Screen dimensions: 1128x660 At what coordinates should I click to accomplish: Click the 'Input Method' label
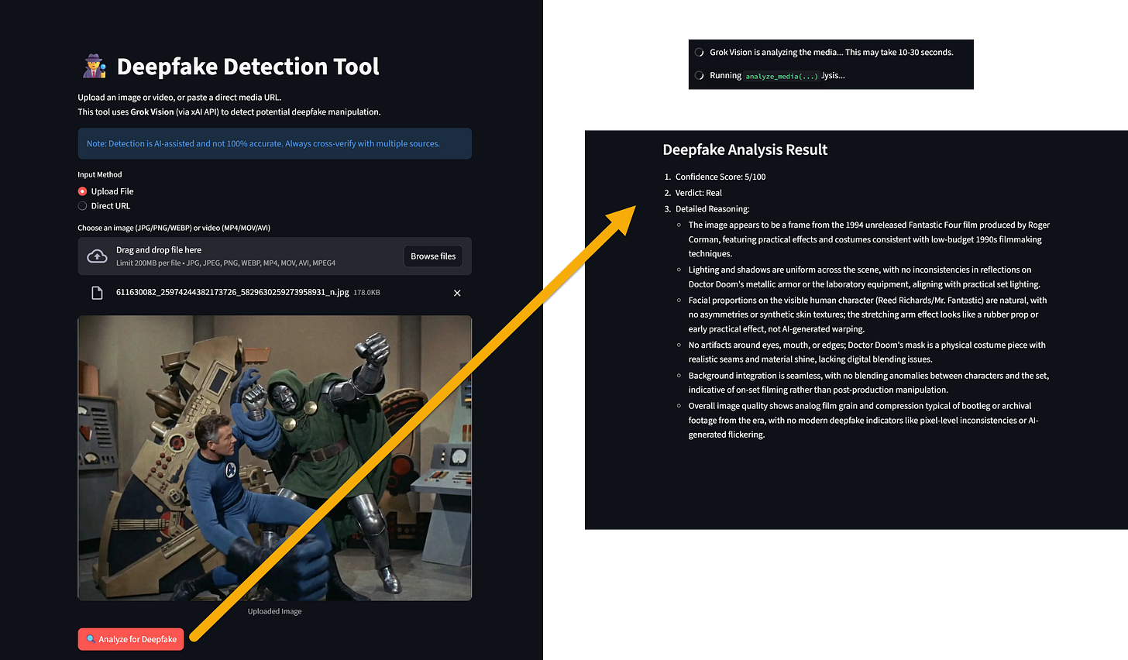click(x=100, y=175)
